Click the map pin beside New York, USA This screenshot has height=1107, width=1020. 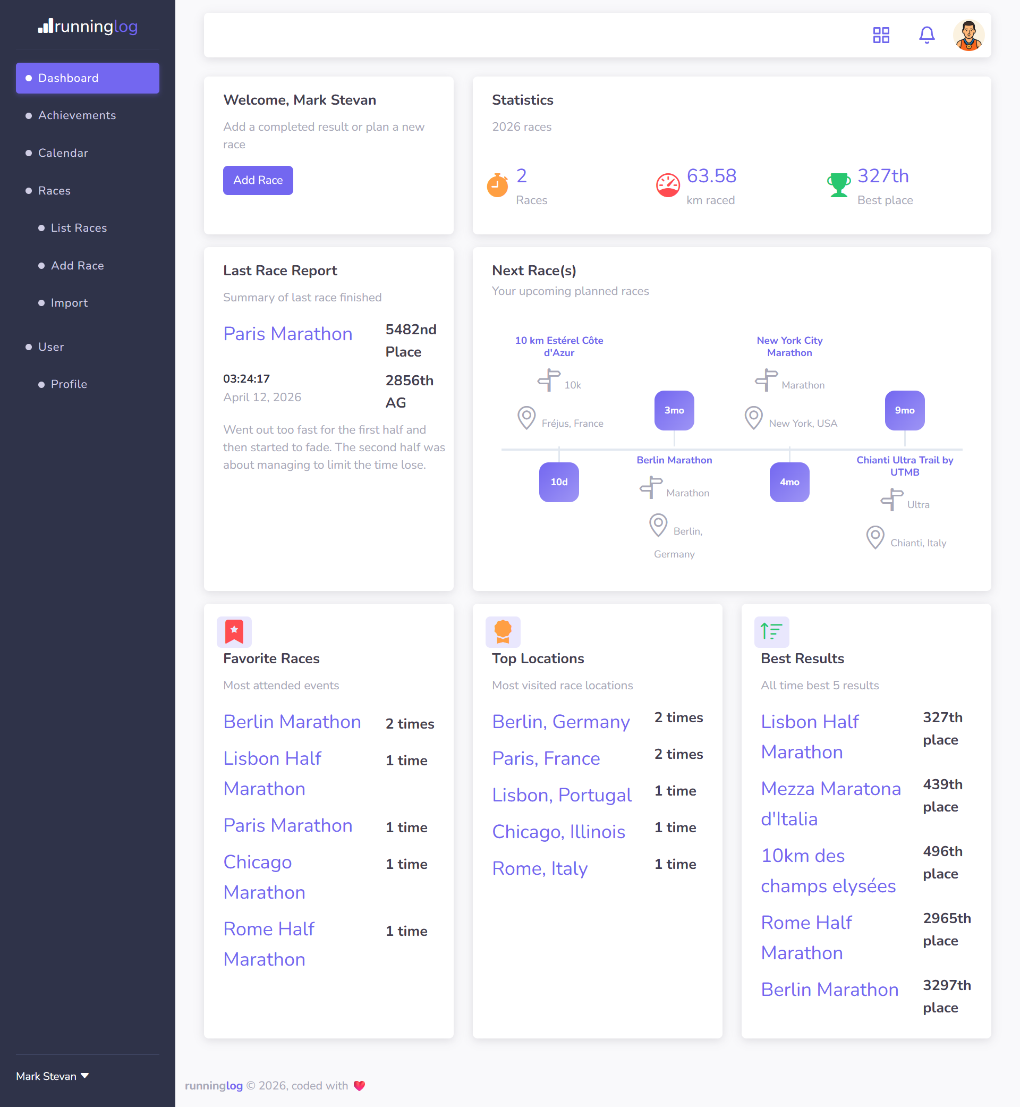(x=753, y=417)
